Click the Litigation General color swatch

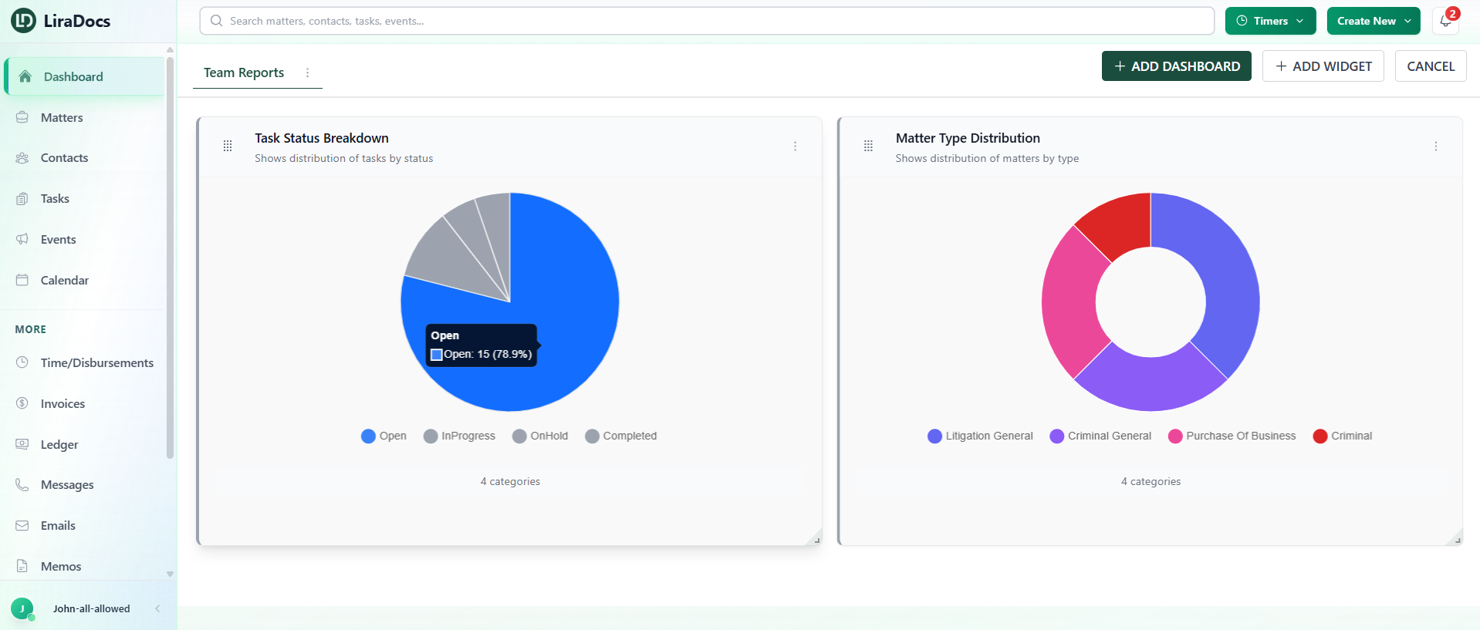[x=934, y=436]
